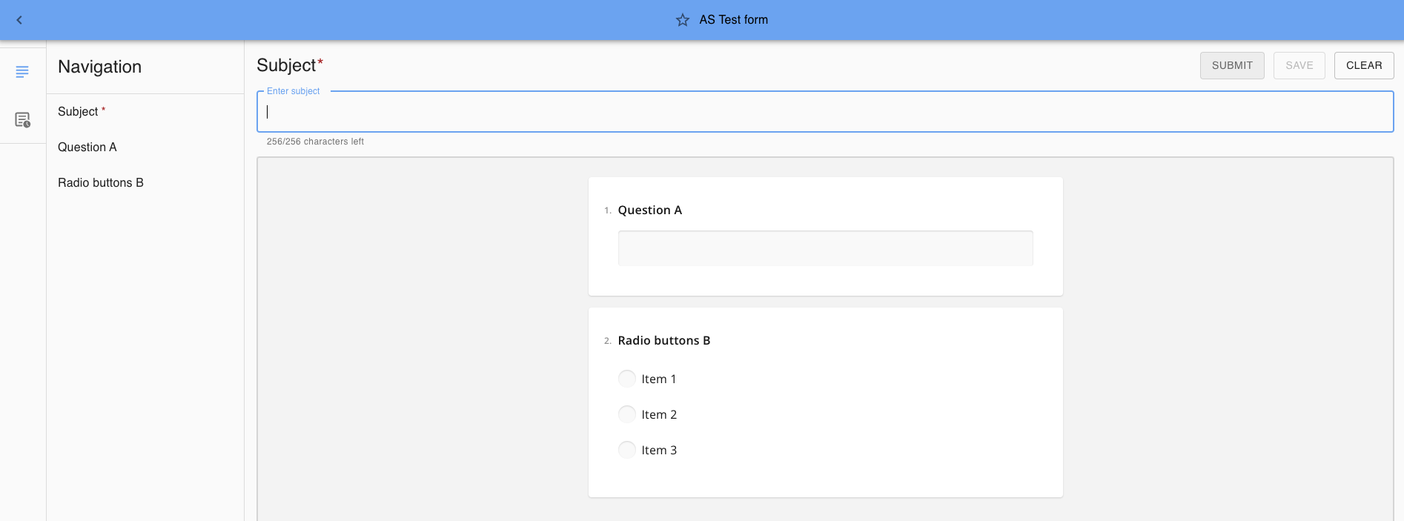Star the AS Test form as favorite
The height and width of the screenshot is (521, 1404).
(683, 20)
